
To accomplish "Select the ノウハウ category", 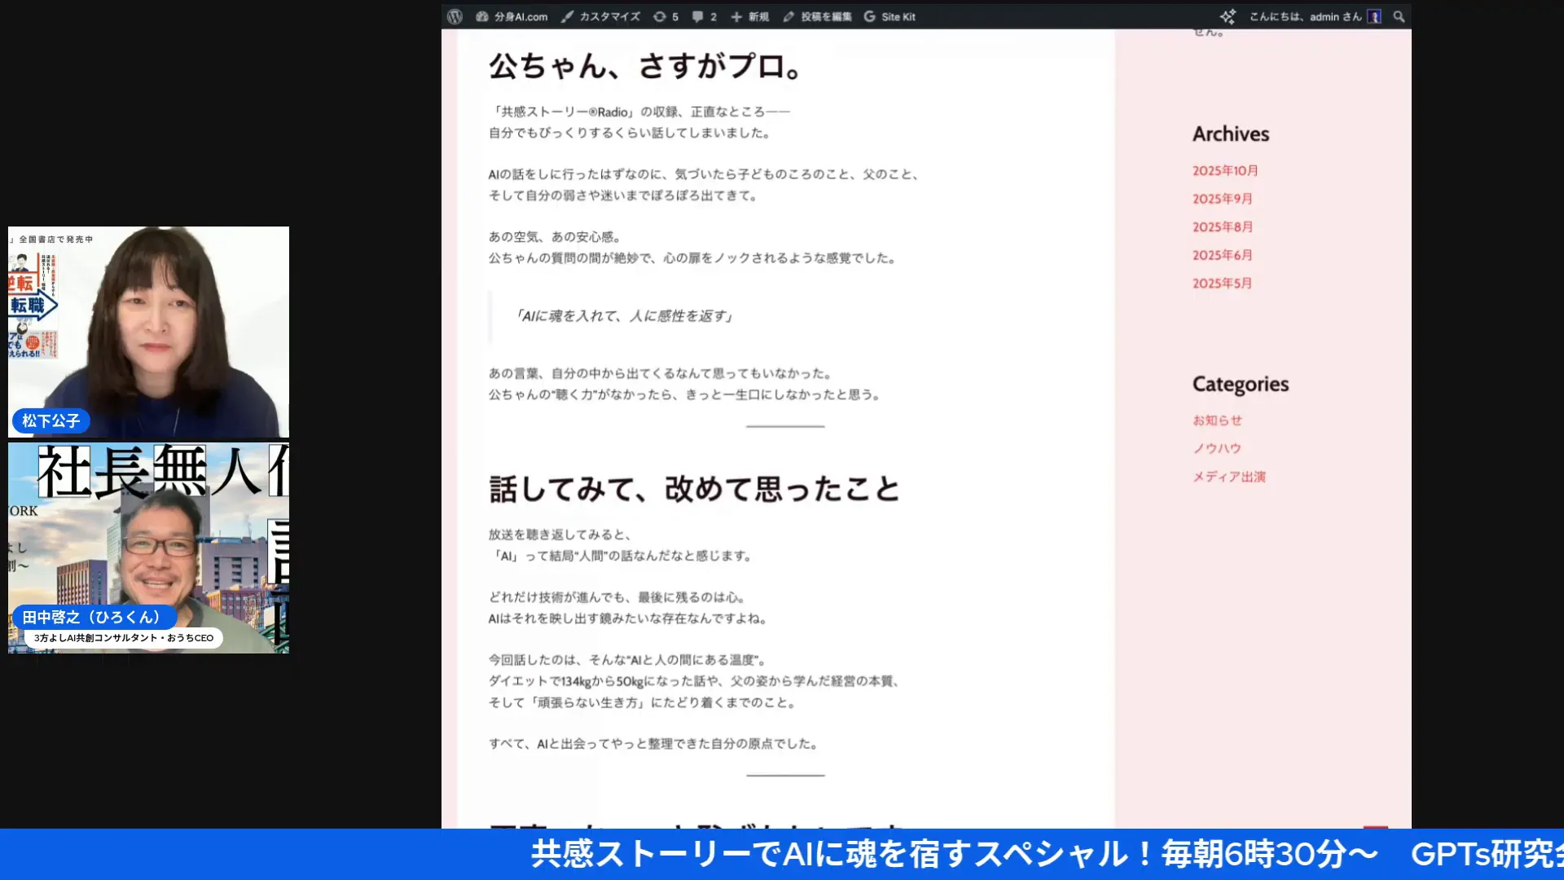I will coord(1215,447).
